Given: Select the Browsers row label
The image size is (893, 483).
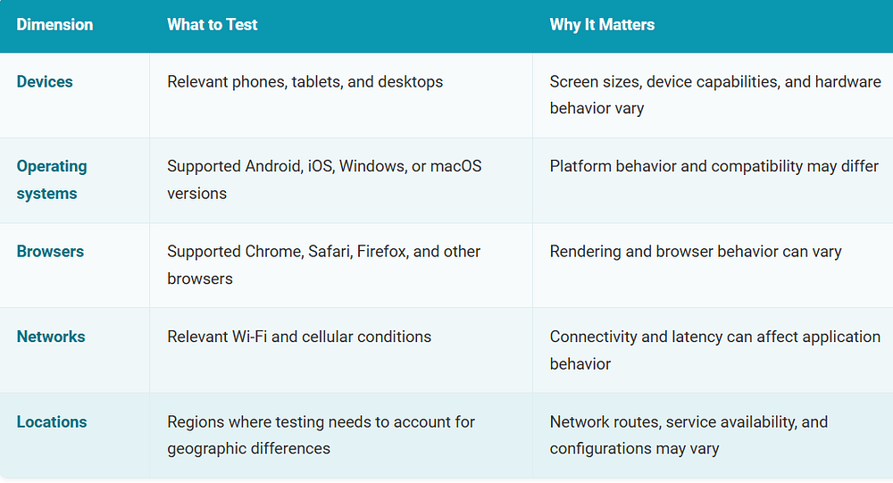Looking at the screenshot, I should point(50,251).
